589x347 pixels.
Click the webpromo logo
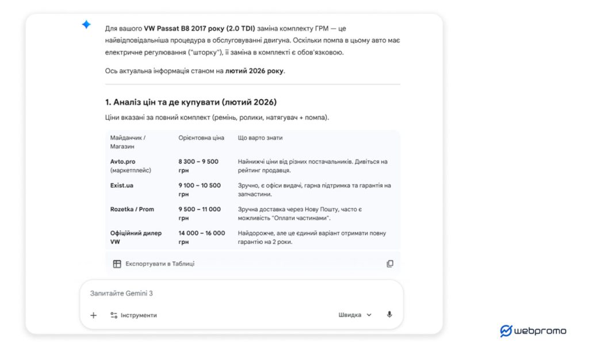pyautogui.click(x=533, y=331)
